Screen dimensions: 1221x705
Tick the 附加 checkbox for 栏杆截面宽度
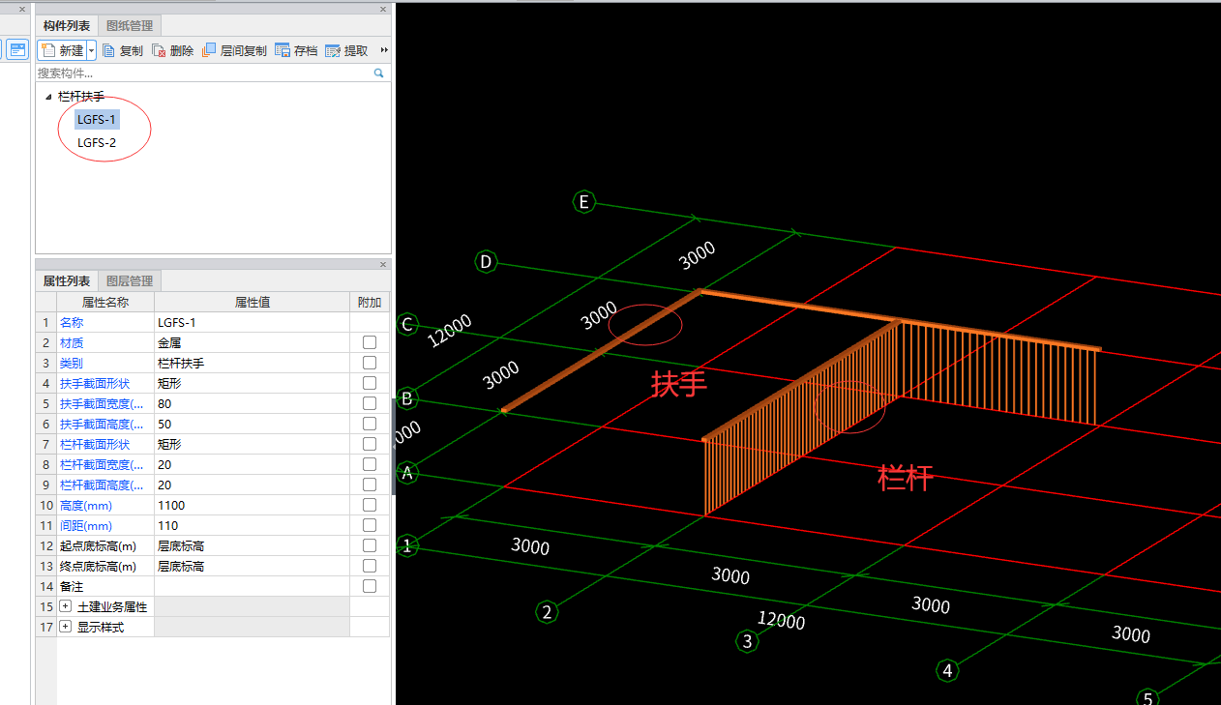pos(370,464)
